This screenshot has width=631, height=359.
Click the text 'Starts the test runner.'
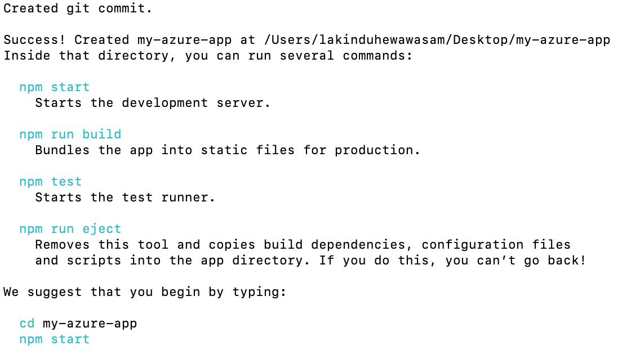(x=125, y=198)
